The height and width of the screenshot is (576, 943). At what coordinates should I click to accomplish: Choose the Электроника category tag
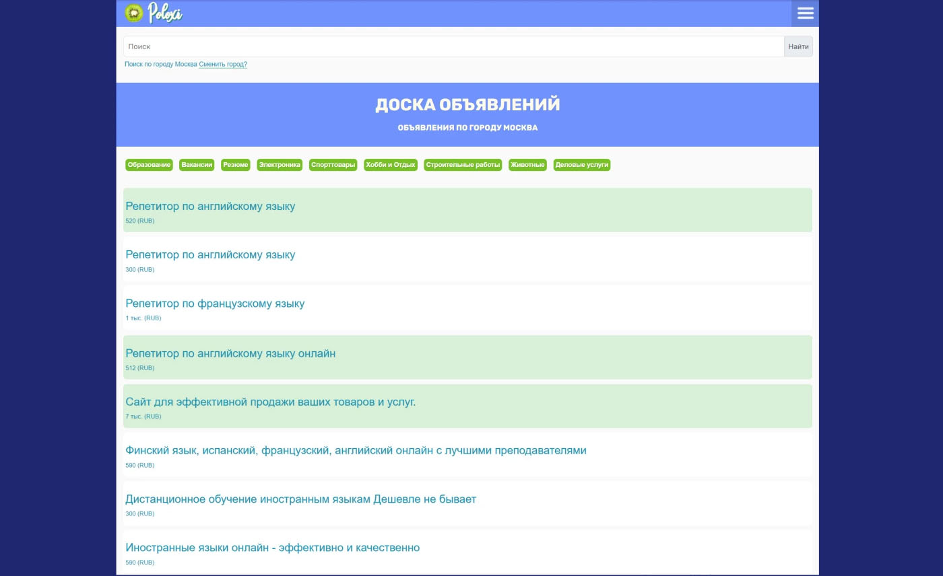click(280, 165)
